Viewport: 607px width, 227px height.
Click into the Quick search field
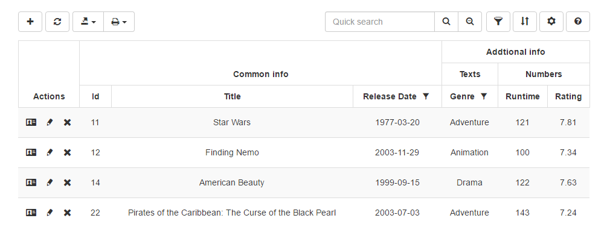[380, 22]
